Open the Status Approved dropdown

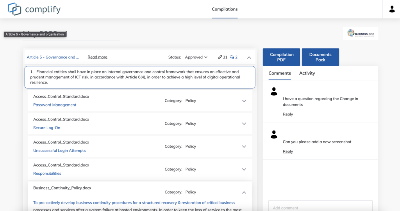click(x=196, y=57)
